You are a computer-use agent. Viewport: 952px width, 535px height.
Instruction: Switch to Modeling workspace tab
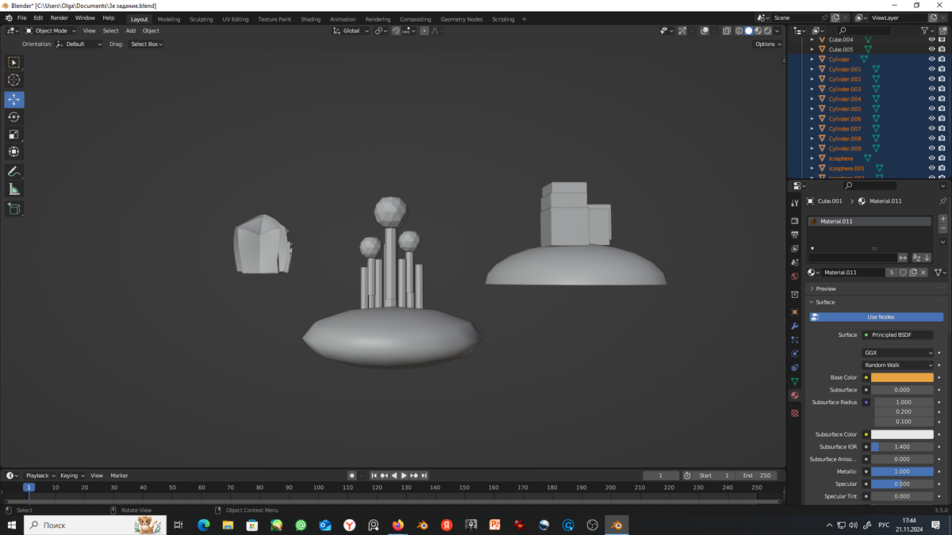[169, 19]
